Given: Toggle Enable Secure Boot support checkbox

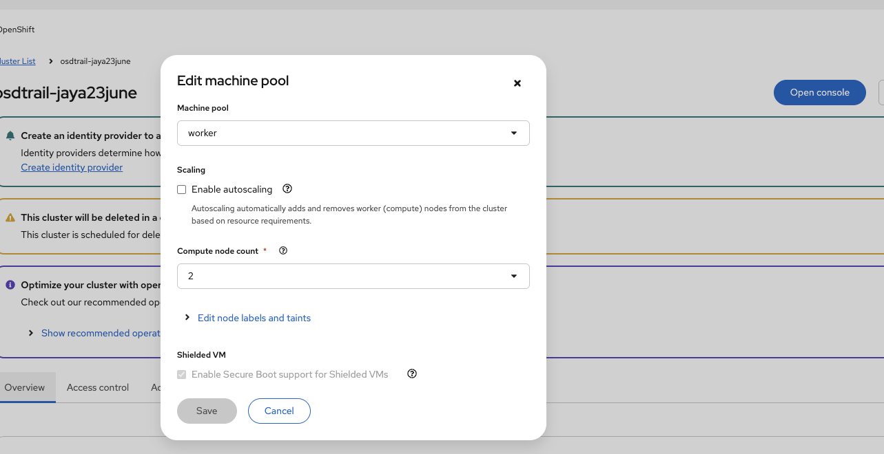Looking at the screenshot, I should point(182,375).
